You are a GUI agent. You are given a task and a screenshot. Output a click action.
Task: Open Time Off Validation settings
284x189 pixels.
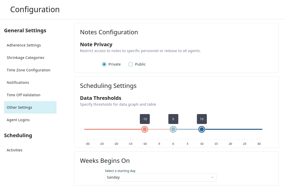pos(23,95)
